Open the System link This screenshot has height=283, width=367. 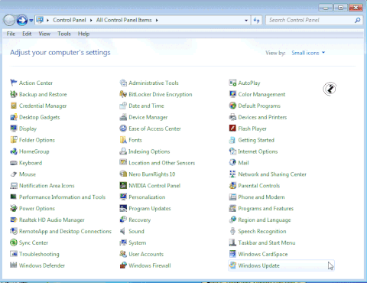tap(138, 242)
